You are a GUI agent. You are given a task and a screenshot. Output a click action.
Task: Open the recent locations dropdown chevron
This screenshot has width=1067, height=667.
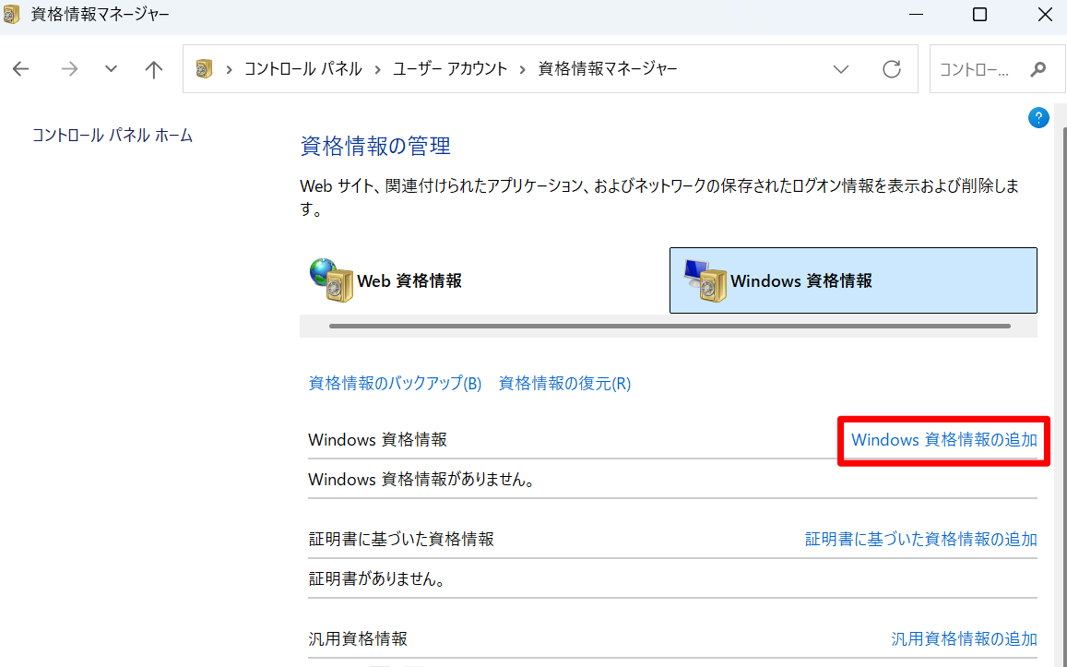[112, 69]
